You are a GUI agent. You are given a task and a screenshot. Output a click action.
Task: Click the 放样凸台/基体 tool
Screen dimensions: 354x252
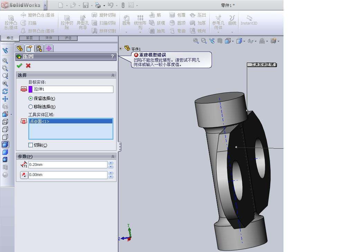37,31
